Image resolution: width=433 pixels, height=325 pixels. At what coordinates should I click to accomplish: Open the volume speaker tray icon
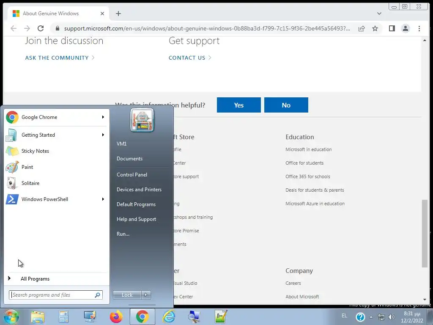(391, 317)
